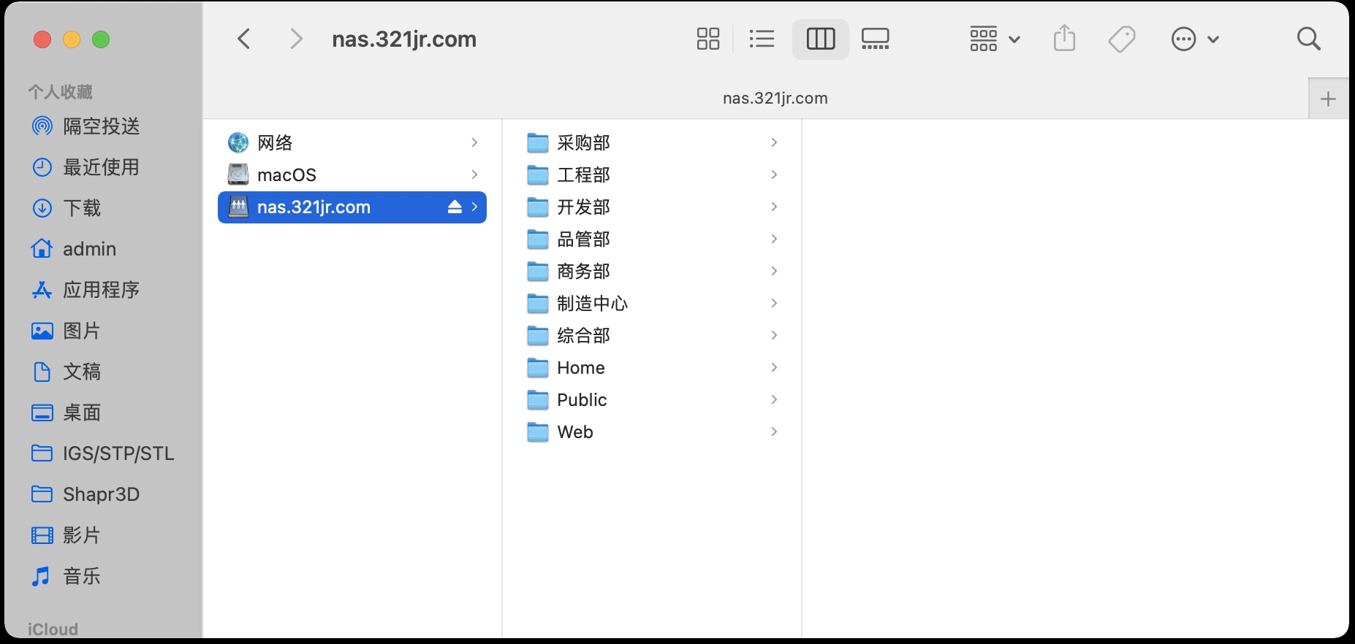This screenshot has height=644, width=1355.
Task: Select macOS disk in the first column
Action: pos(352,175)
